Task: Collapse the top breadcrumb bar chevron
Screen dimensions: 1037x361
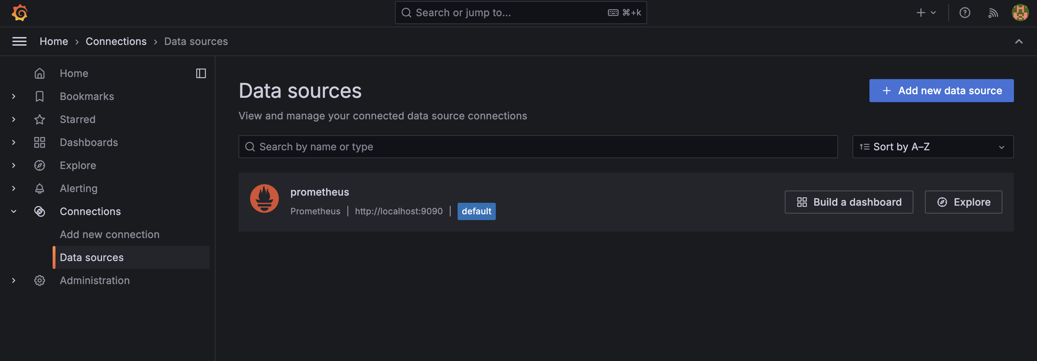Action: point(1019,41)
